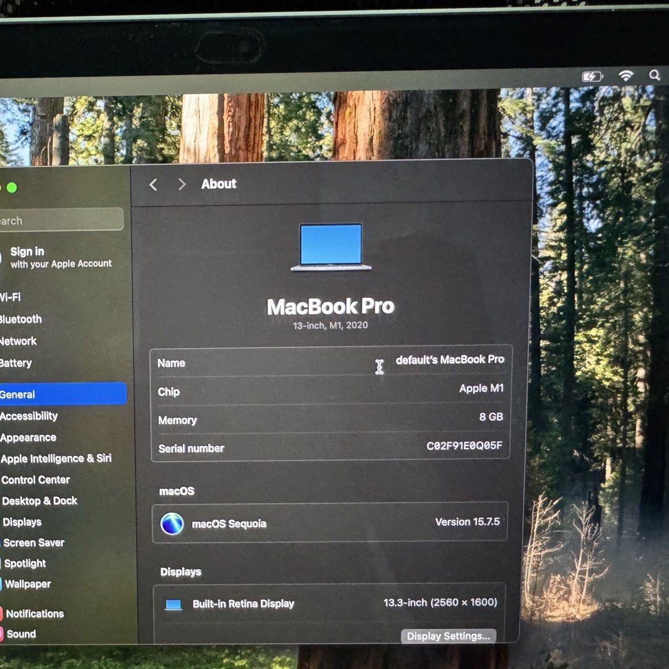This screenshot has width=669, height=669.
Task: Click Version 15.7.5 text
Action: 467,522
